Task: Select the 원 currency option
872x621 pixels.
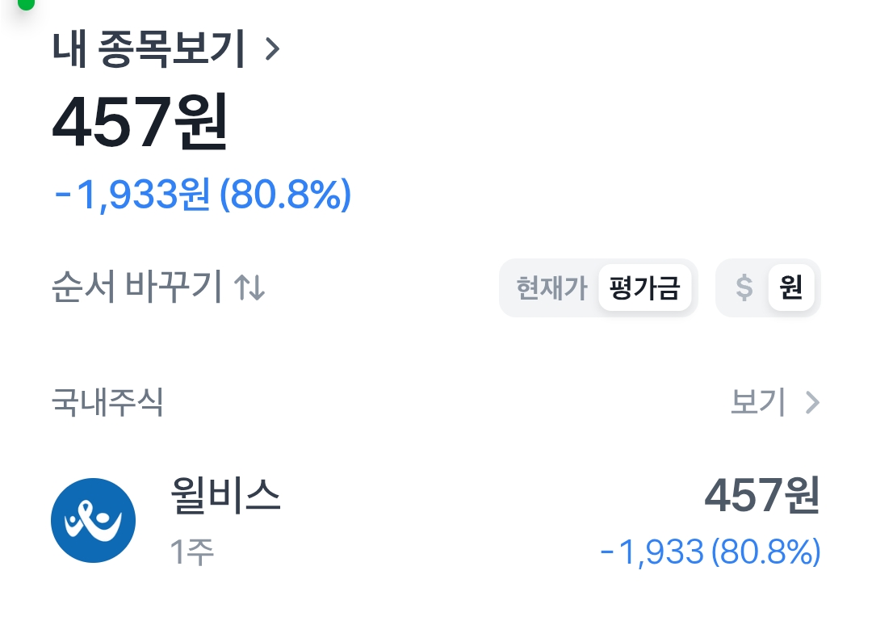Action: pos(790,287)
